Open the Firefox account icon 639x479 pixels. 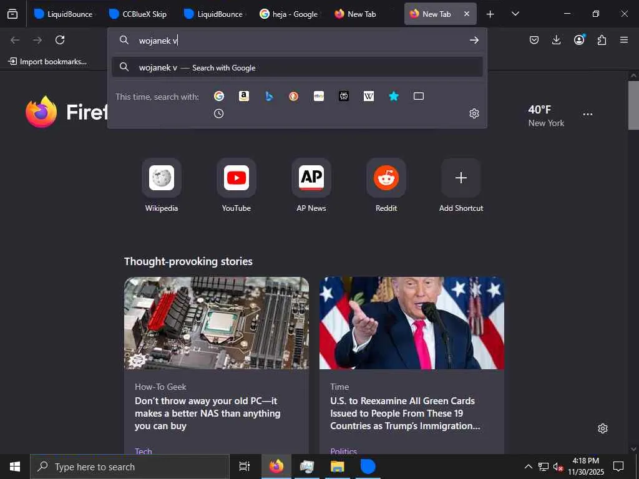coord(579,39)
